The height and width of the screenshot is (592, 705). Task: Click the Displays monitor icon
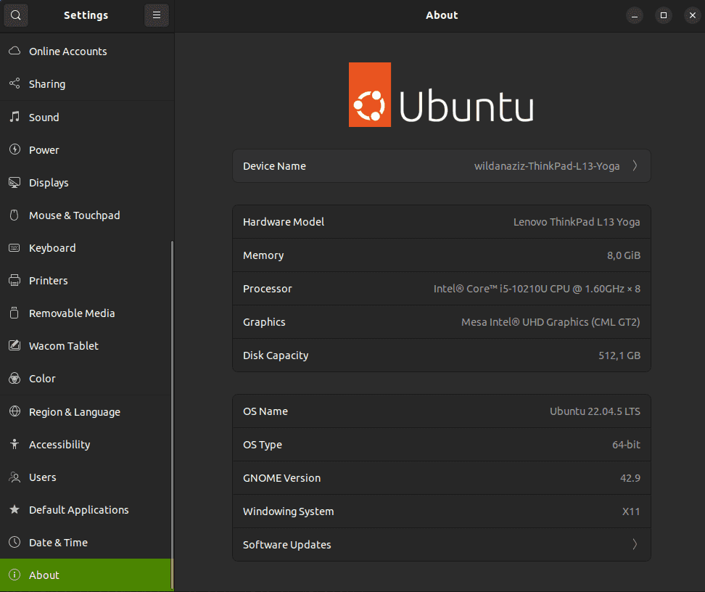click(x=15, y=183)
